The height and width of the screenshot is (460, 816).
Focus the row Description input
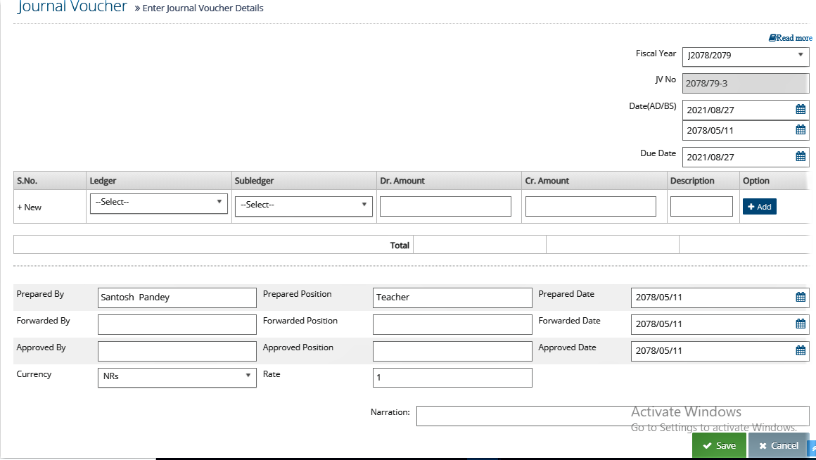(x=701, y=206)
